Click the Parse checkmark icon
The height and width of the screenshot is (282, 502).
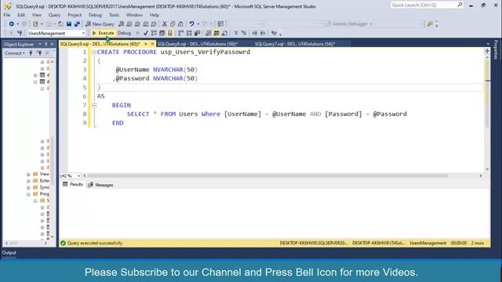point(146,33)
